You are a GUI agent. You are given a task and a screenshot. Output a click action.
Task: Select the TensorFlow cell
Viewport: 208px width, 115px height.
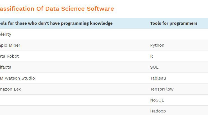pos(162,89)
